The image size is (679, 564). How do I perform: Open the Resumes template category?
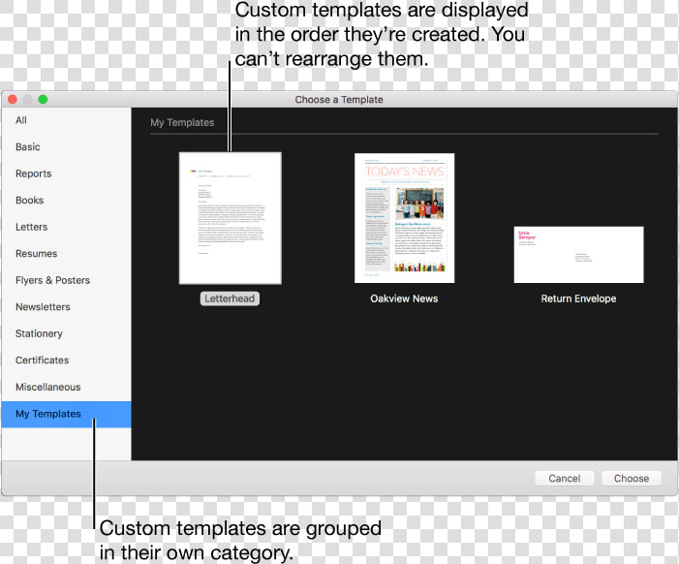pyautogui.click(x=66, y=254)
